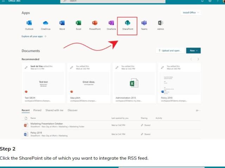225x168 pixels.
Task: Open the OneDrive app icon
Action: pos(45,23)
